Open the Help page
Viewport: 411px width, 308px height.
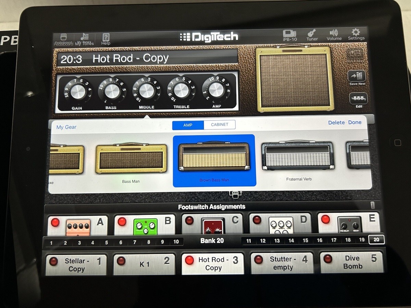tap(106, 39)
